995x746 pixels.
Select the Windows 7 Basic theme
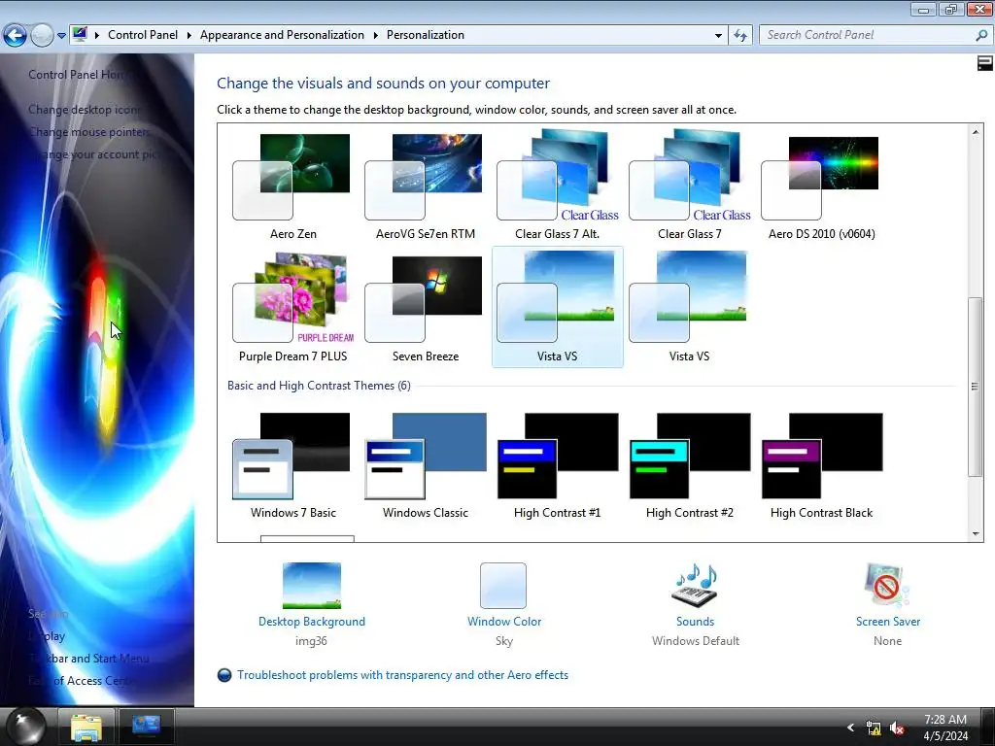tap(292, 465)
